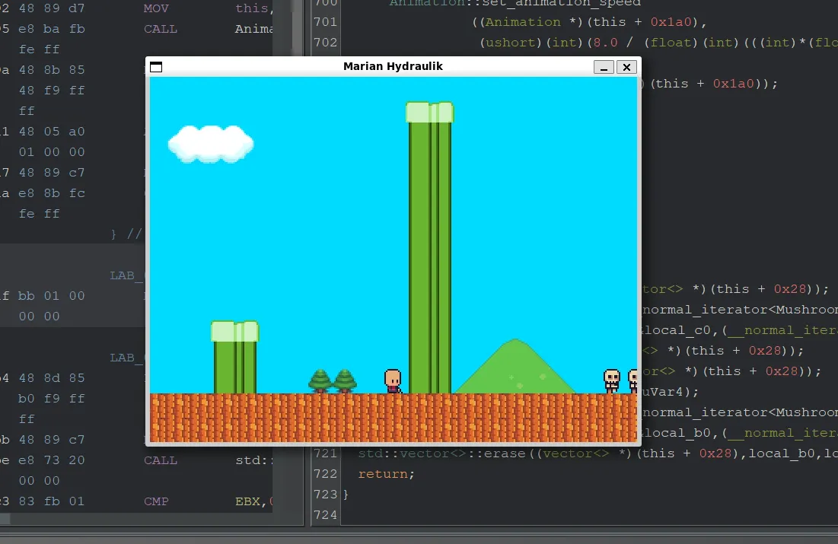This screenshot has height=544, width=838.
Task: Click the white cloud in the sky
Action: tap(210, 144)
